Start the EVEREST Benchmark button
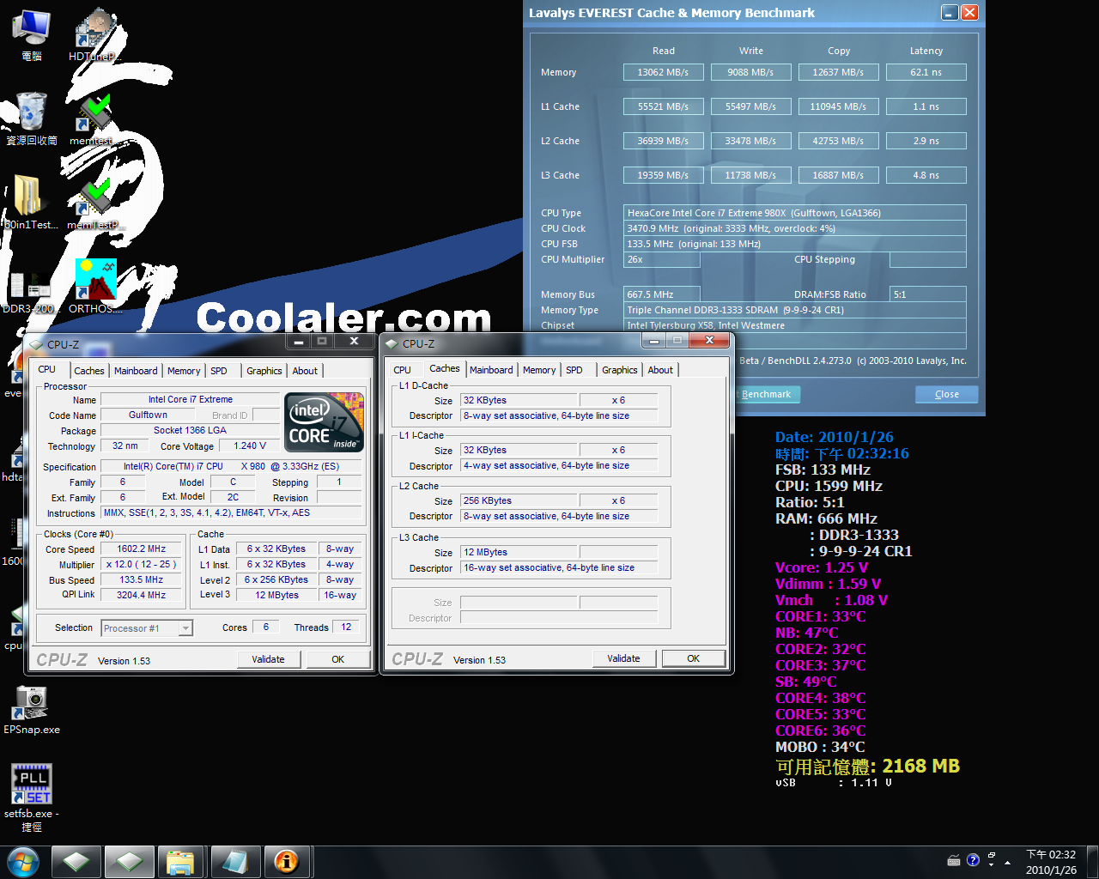 tap(767, 394)
